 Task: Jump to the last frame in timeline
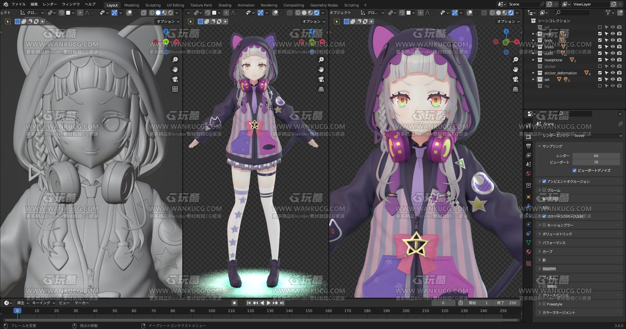coord(282,303)
